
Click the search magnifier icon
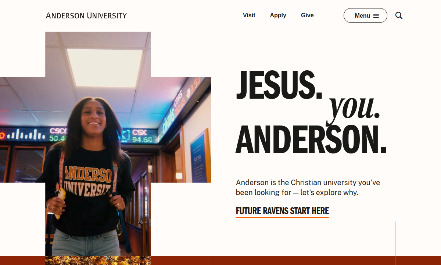(399, 15)
